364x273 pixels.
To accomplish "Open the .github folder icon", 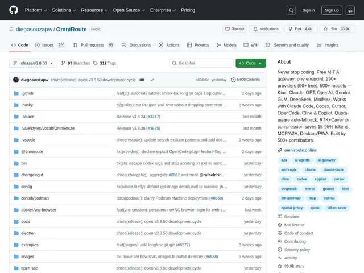I will click(x=16, y=93).
